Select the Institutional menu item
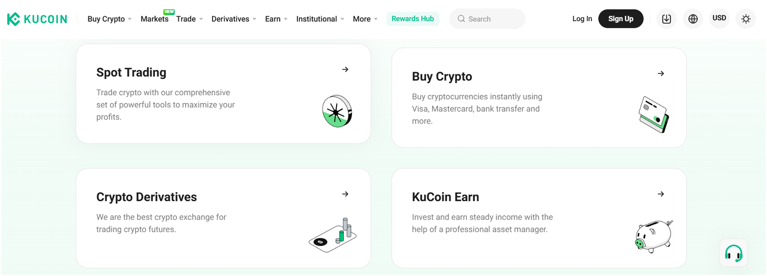The height and width of the screenshot is (276, 767). pos(316,19)
